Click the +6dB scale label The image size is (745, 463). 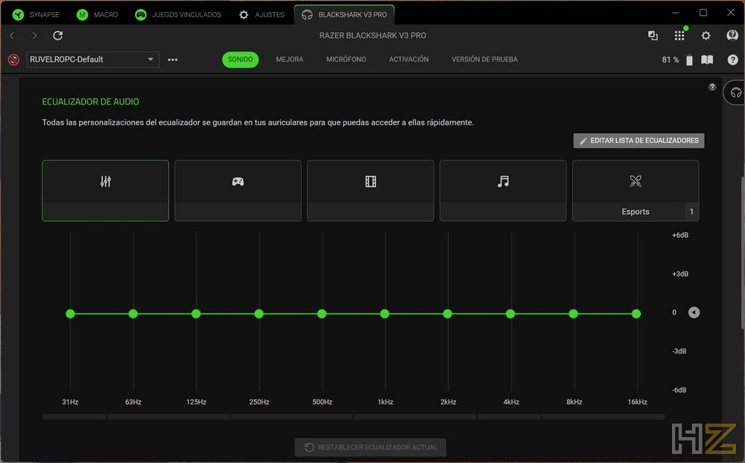point(680,235)
